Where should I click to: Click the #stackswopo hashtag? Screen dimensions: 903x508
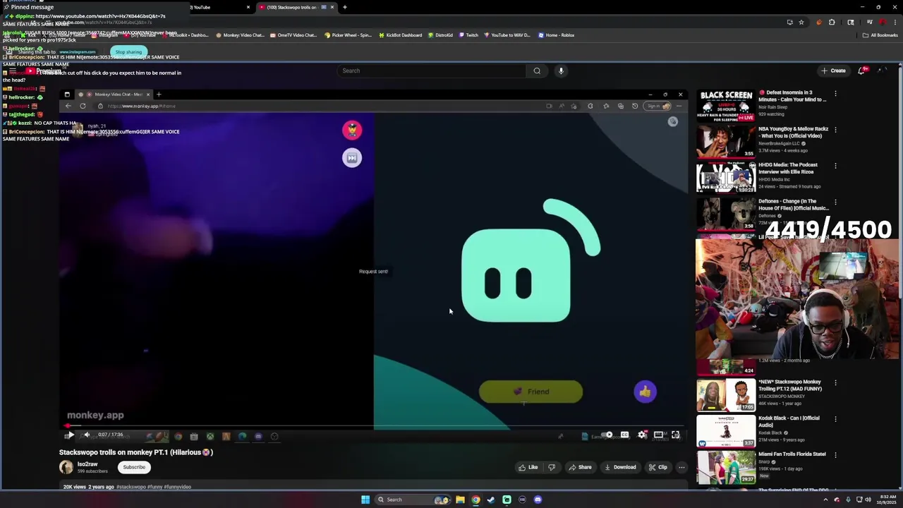click(131, 487)
